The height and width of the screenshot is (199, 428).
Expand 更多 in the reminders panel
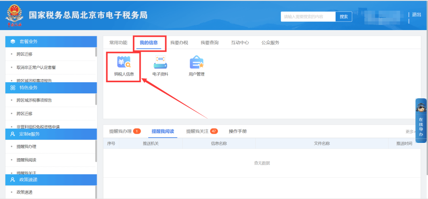coord(410,132)
